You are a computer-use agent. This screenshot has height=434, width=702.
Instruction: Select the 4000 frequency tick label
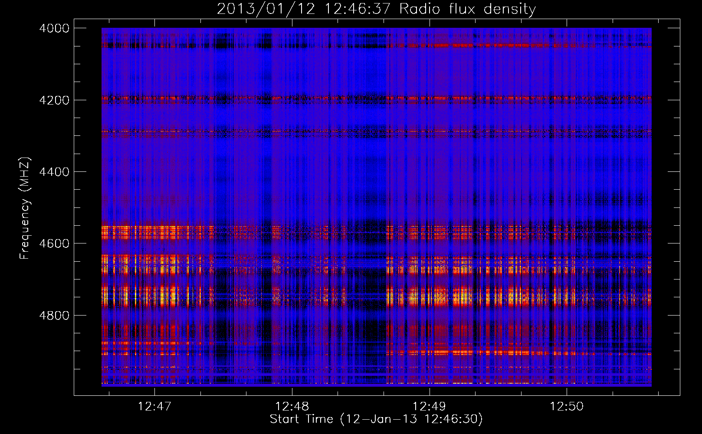pos(54,28)
